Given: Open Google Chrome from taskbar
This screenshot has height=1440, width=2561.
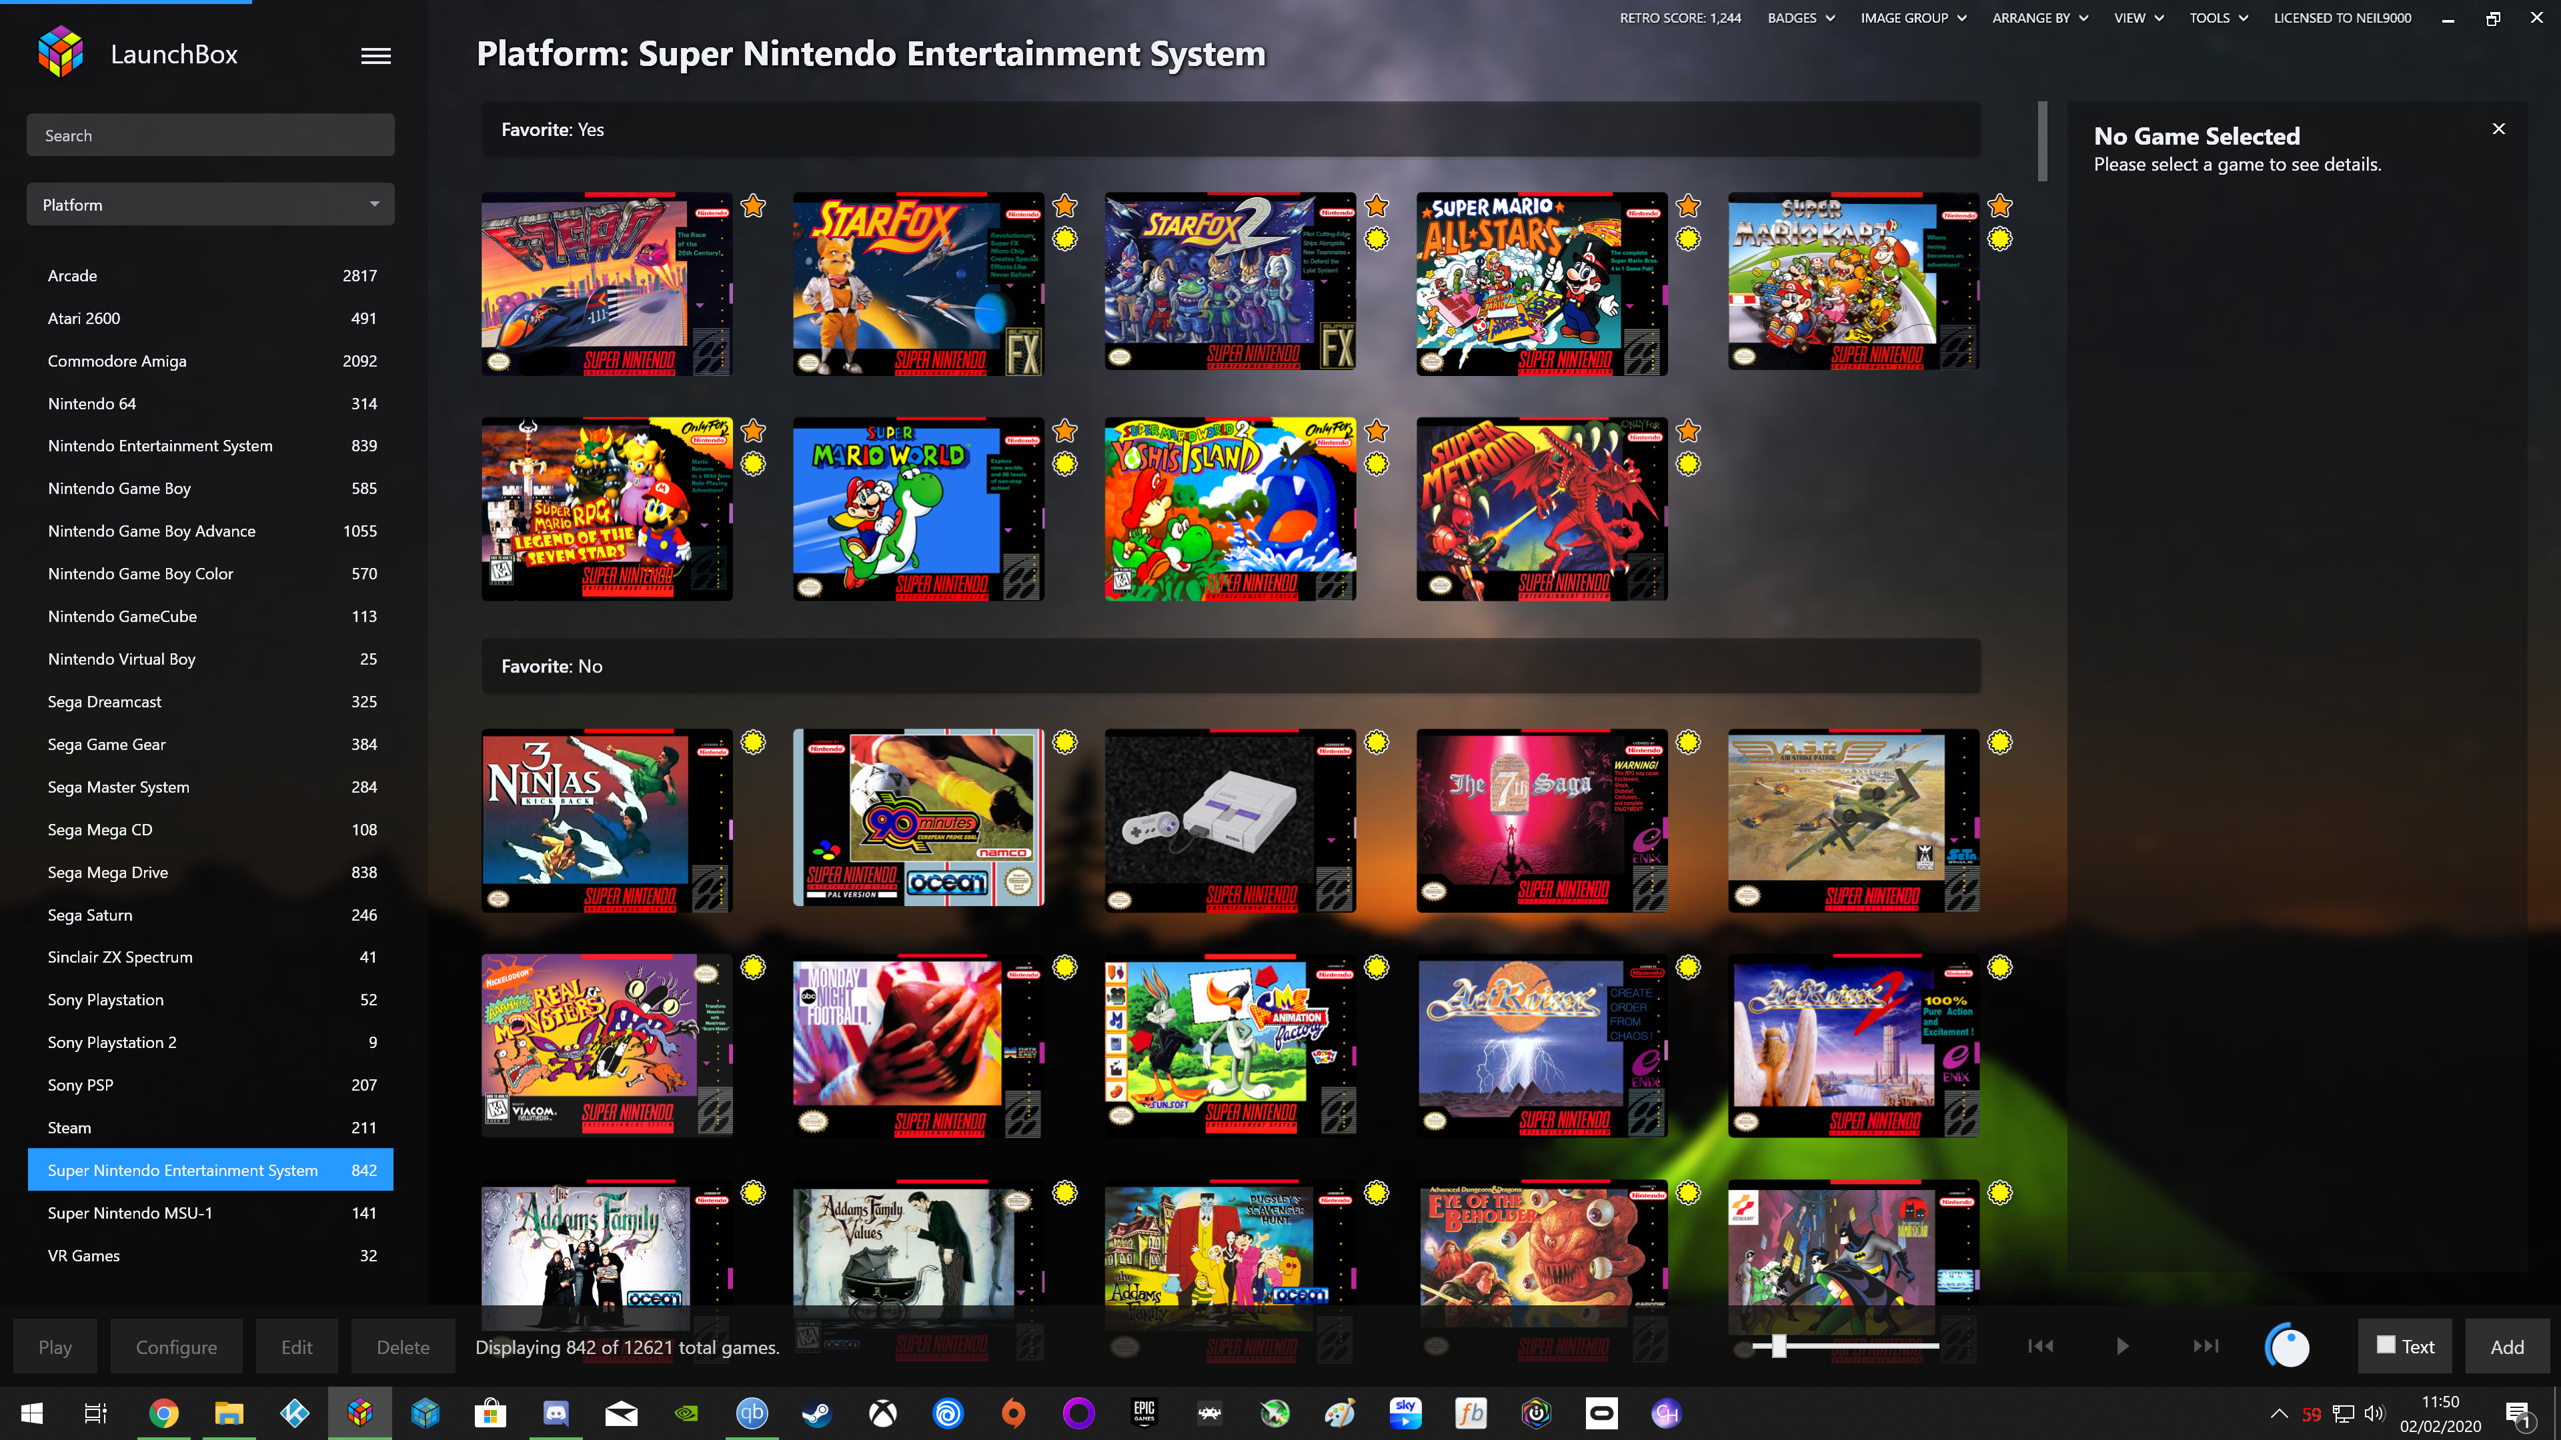Looking at the screenshot, I should tap(163, 1413).
